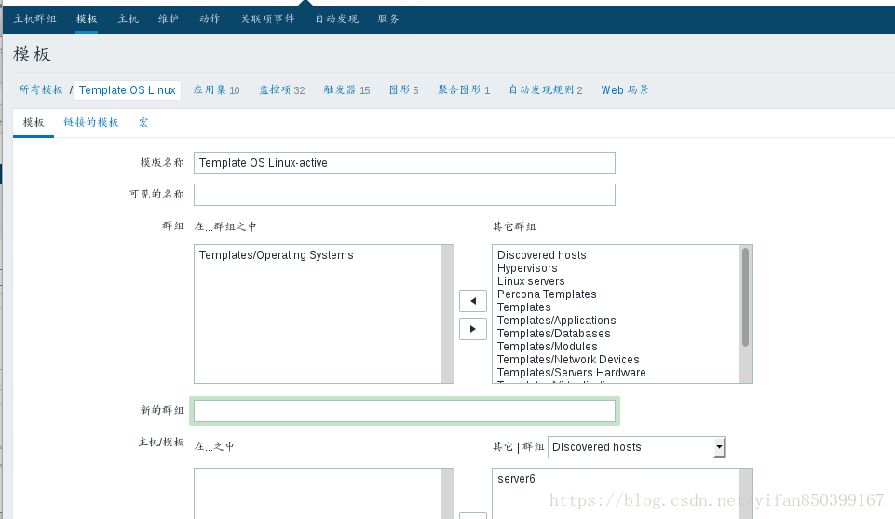Click the other groups list scrollbar thumb
Viewport: 895px width, 519px height.
click(745, 297)
